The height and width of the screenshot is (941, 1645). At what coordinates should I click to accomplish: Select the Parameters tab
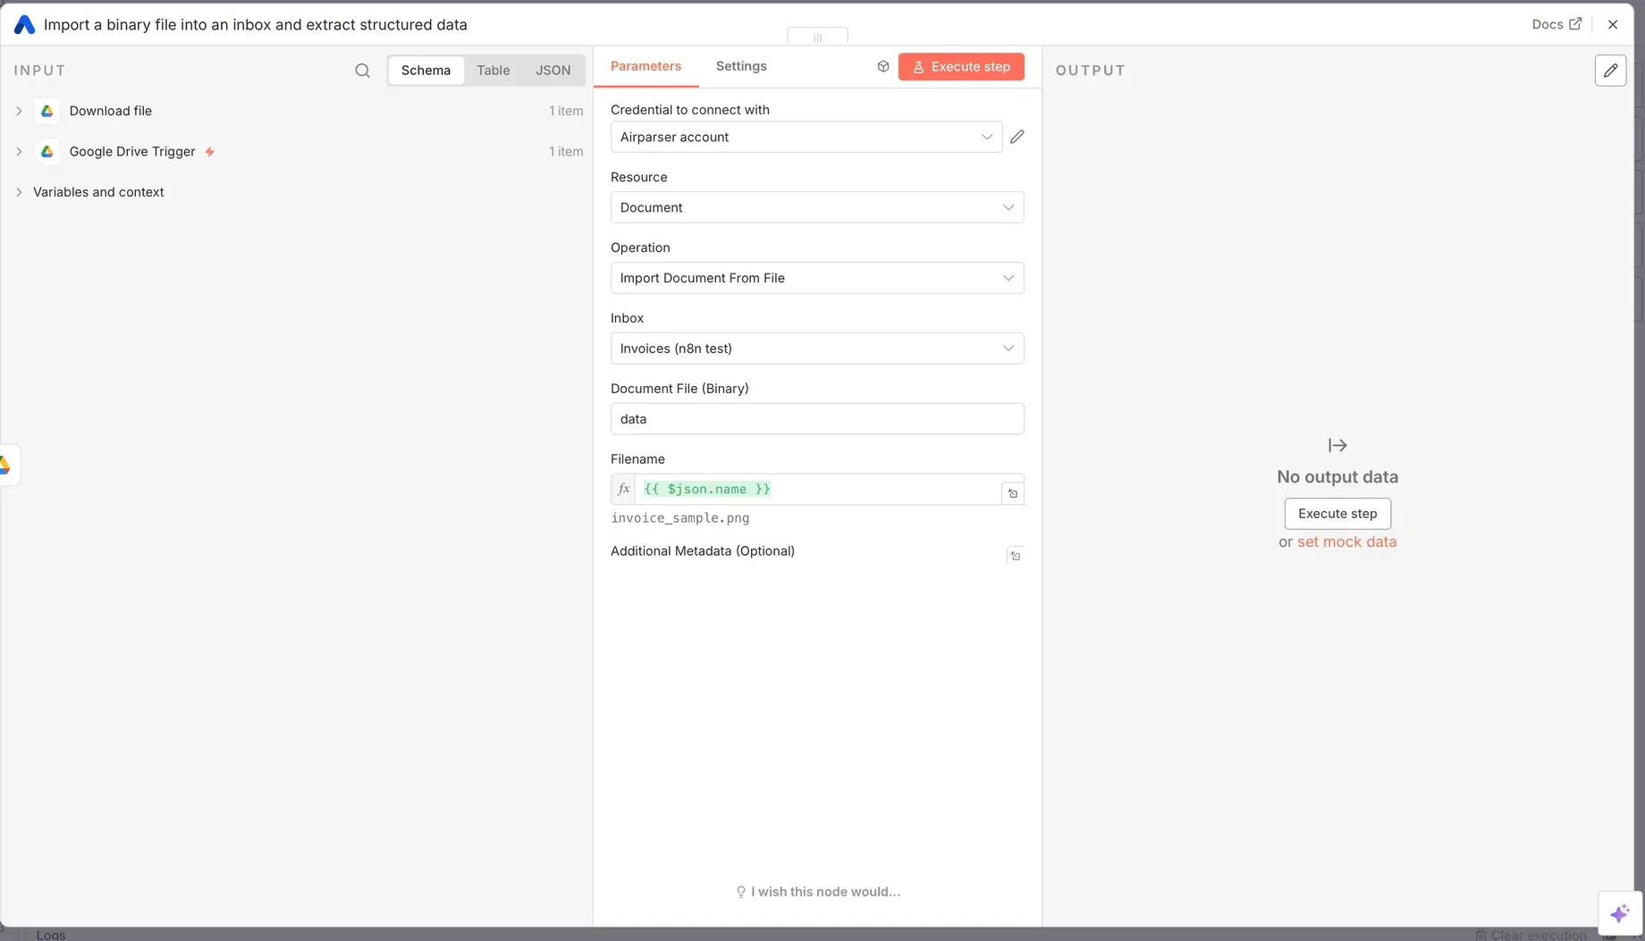[645, 66]
